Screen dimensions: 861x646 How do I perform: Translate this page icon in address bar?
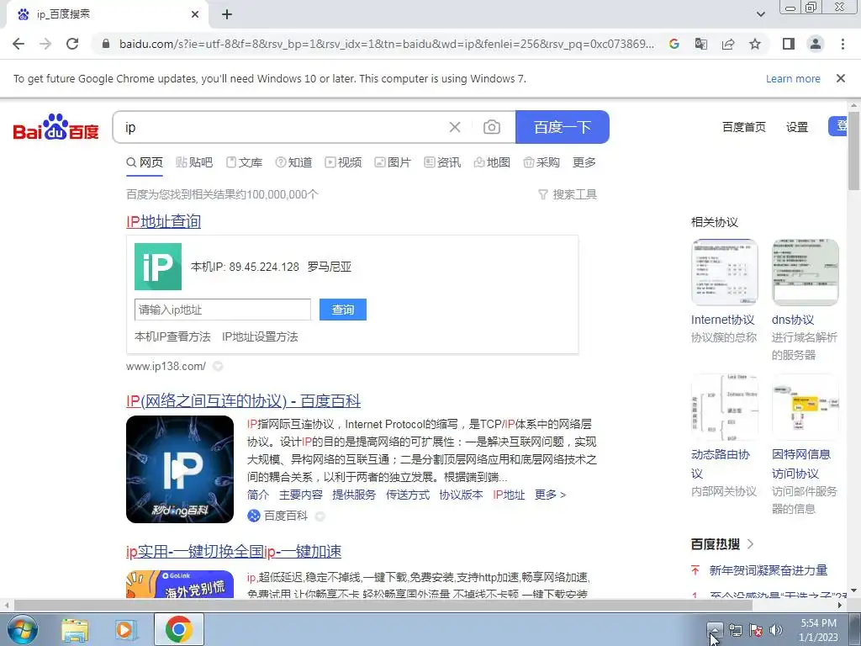point(701,44)
